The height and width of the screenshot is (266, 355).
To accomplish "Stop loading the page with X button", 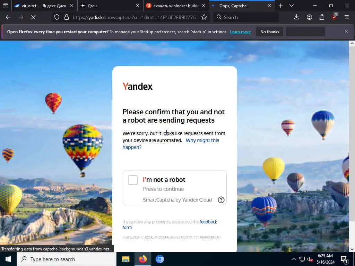I will pos(33,17).
